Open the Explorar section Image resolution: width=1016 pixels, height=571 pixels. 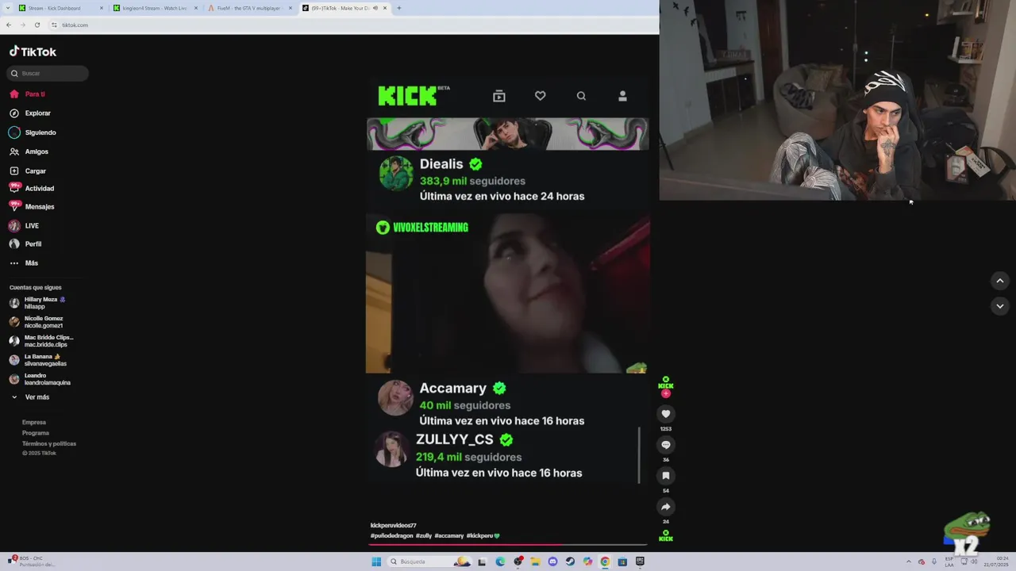[30, 113]
